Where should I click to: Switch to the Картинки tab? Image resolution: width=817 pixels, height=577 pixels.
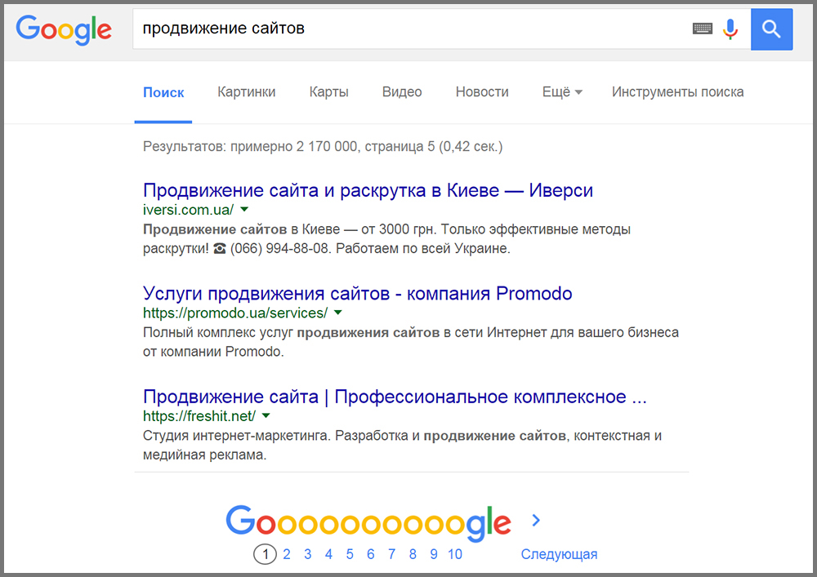(246, 92)
